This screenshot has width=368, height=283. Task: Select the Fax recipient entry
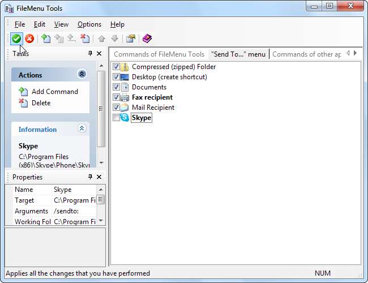click(x=152, y=97)
